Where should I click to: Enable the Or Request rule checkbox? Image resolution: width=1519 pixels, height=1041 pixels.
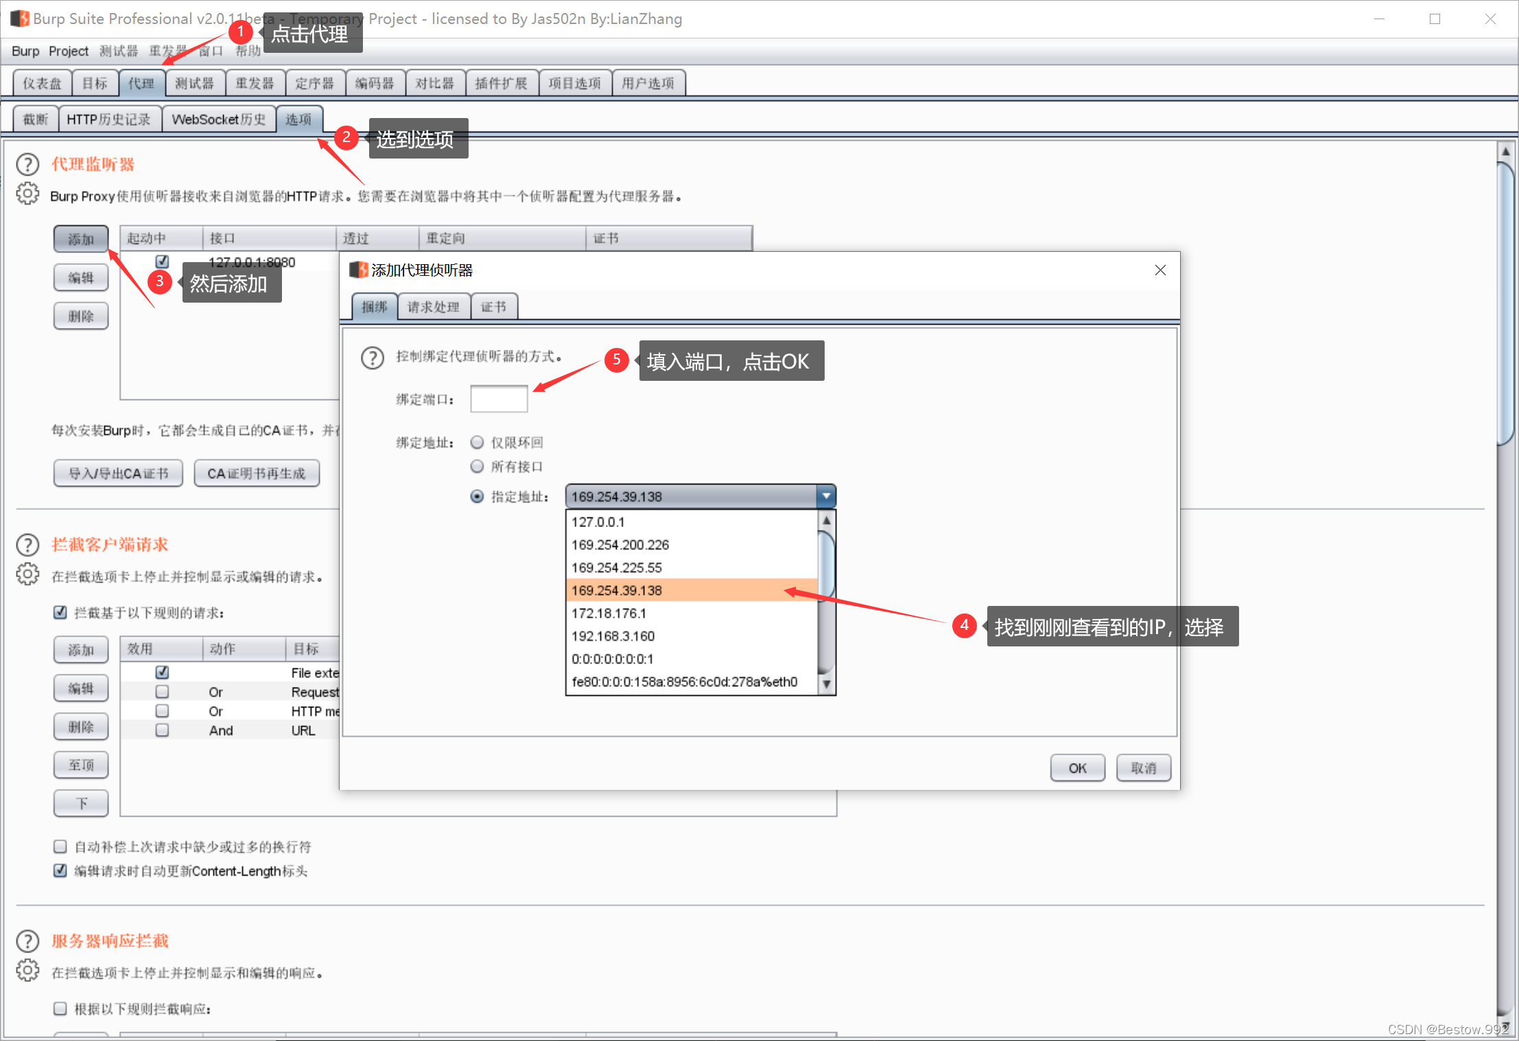162,692
